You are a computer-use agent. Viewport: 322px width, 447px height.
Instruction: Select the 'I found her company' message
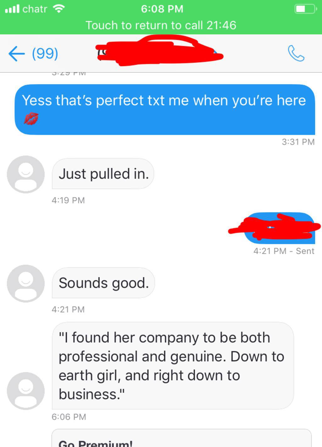173,365
